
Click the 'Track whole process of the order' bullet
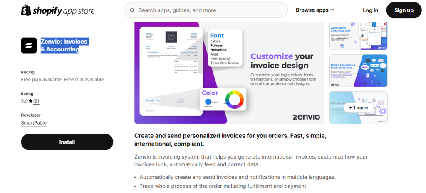[x=223, y=186]
